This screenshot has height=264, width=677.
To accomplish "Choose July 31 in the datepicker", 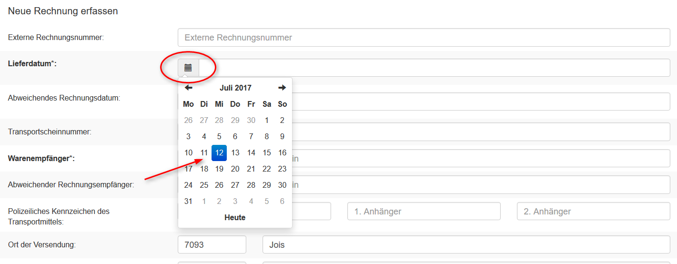I will coord(188,201).
